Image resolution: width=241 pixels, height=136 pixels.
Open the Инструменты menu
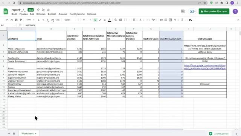77,14
